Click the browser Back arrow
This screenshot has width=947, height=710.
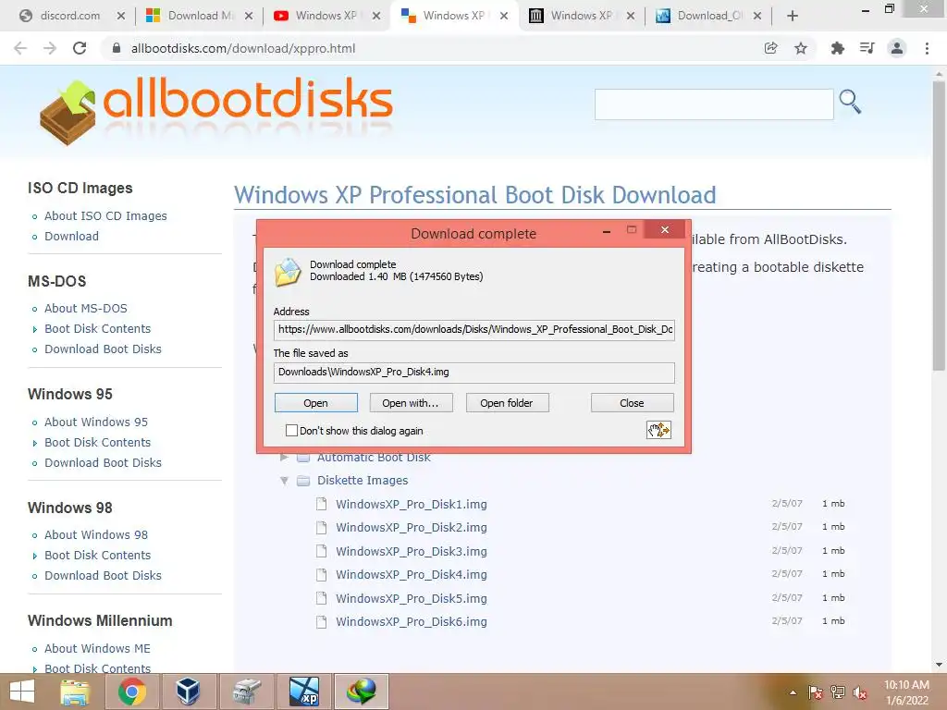tap(20, 48)
